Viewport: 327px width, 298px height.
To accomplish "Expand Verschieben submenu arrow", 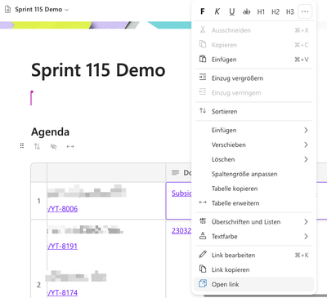I will [x=306, y=145].
